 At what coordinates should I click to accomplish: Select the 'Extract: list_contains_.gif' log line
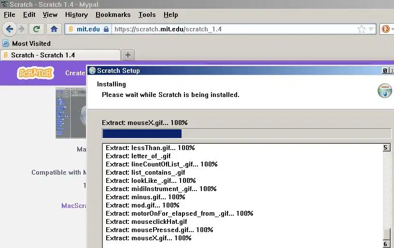tap(145, 172)
